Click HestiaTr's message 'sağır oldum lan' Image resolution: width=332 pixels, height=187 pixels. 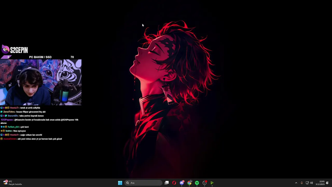tap(21, 135)
